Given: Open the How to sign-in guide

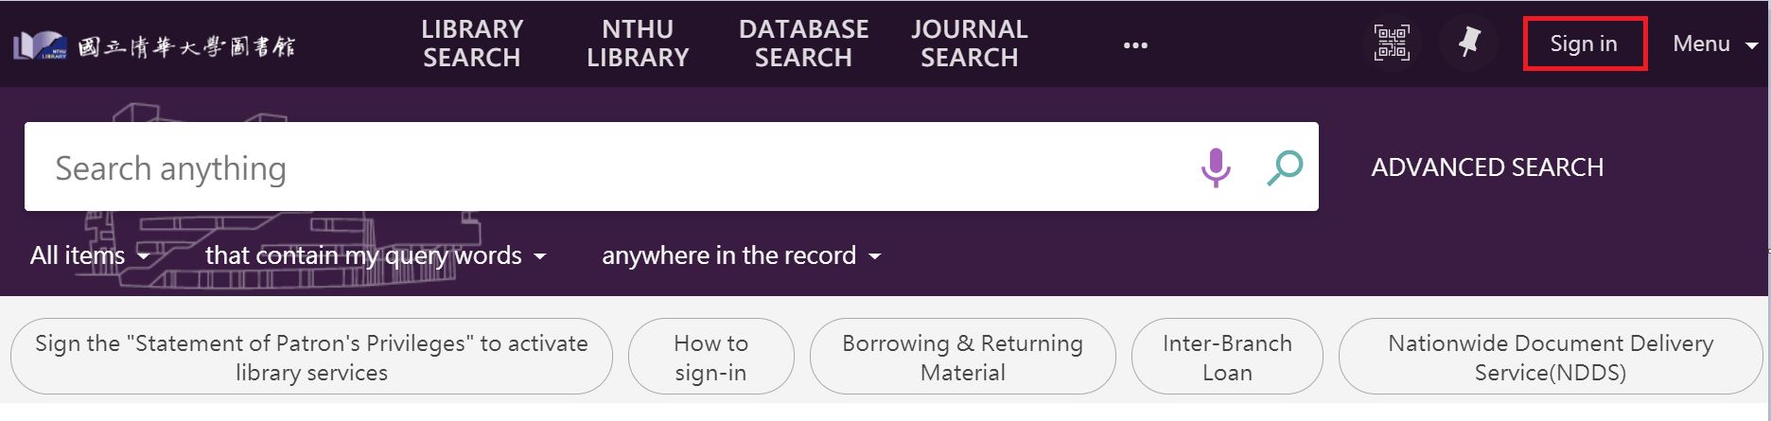Looking at the screenshot, I should [710, 357].
